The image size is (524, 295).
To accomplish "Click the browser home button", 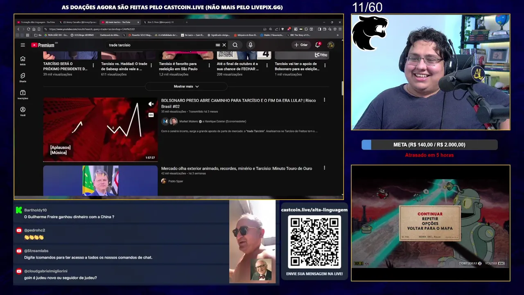I will [34, 29].
